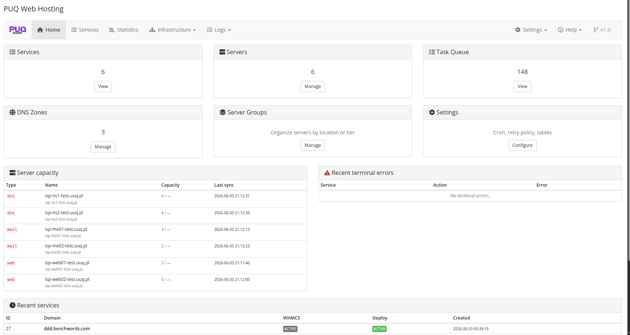Click capacity value 6 / — for isp-web02
Viewport: 630px width, 335px height.
166,280
